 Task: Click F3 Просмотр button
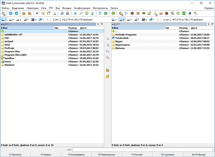(15, 154)
